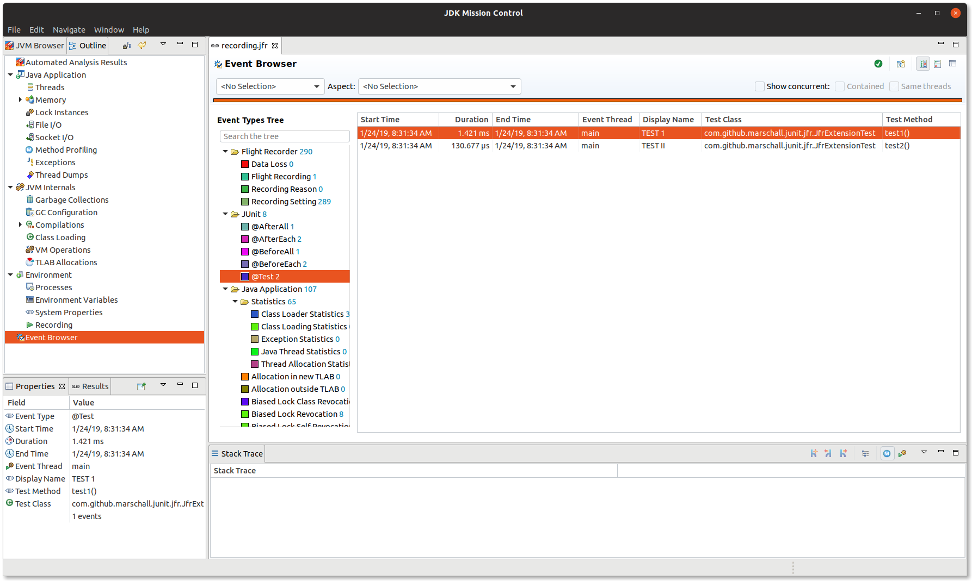Select the vertical split layout icon
This screenshot has height=581, width=972.
938,64
